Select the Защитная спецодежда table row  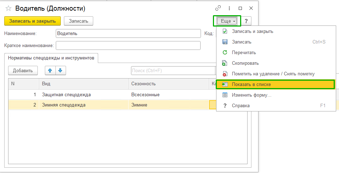coord(66,95)
